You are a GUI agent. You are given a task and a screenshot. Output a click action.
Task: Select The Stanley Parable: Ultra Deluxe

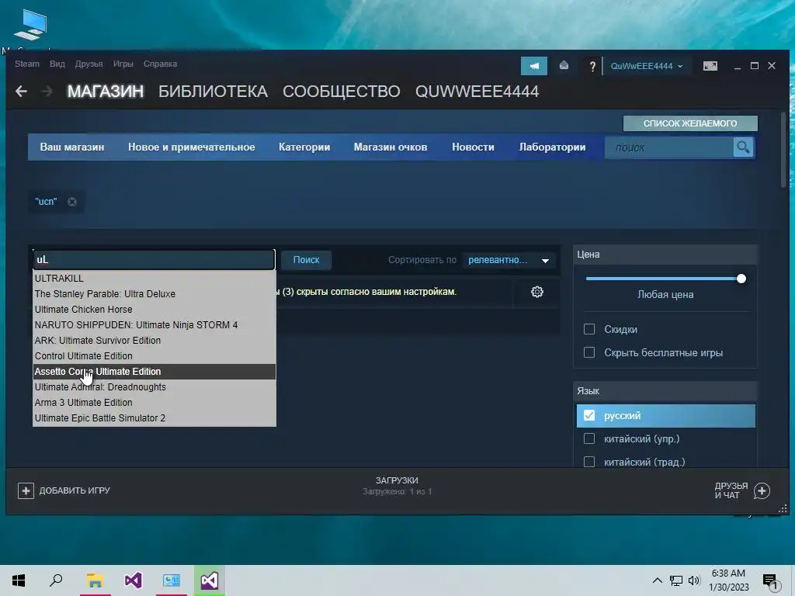[154, 294]
